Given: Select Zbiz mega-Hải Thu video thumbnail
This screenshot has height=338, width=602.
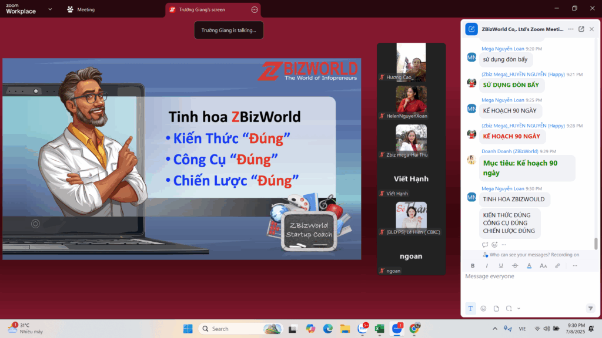Looking at the screenshot, I should click(411, 141).
